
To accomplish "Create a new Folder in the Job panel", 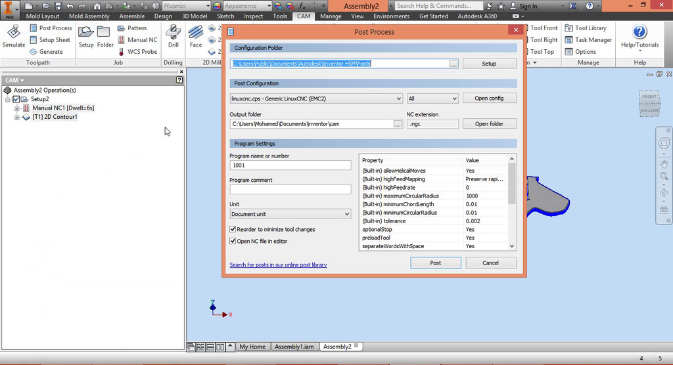I will [105, 36].
